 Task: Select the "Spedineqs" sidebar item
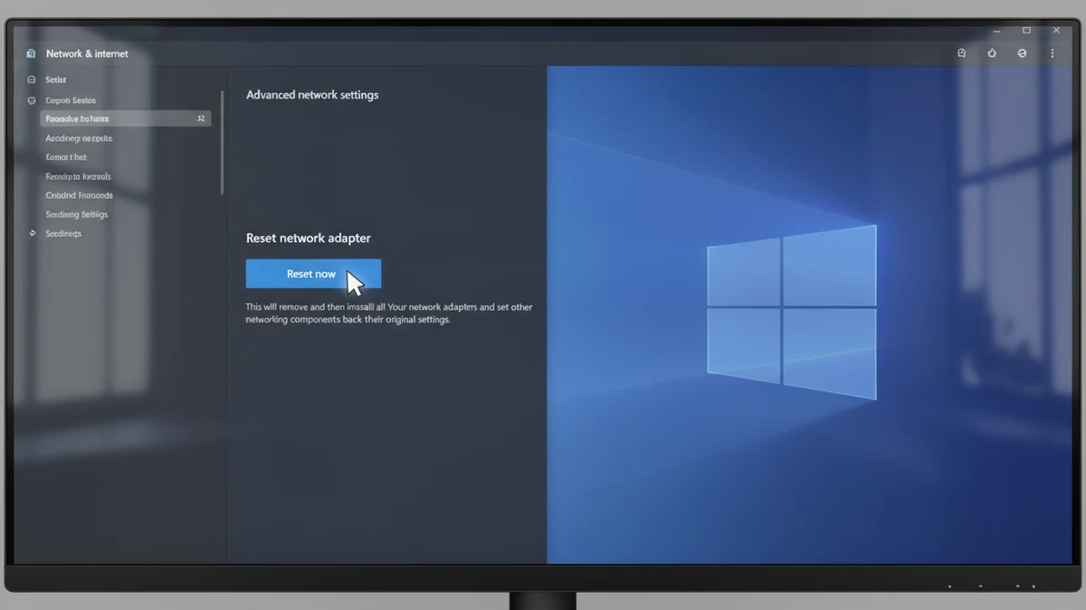63,233
